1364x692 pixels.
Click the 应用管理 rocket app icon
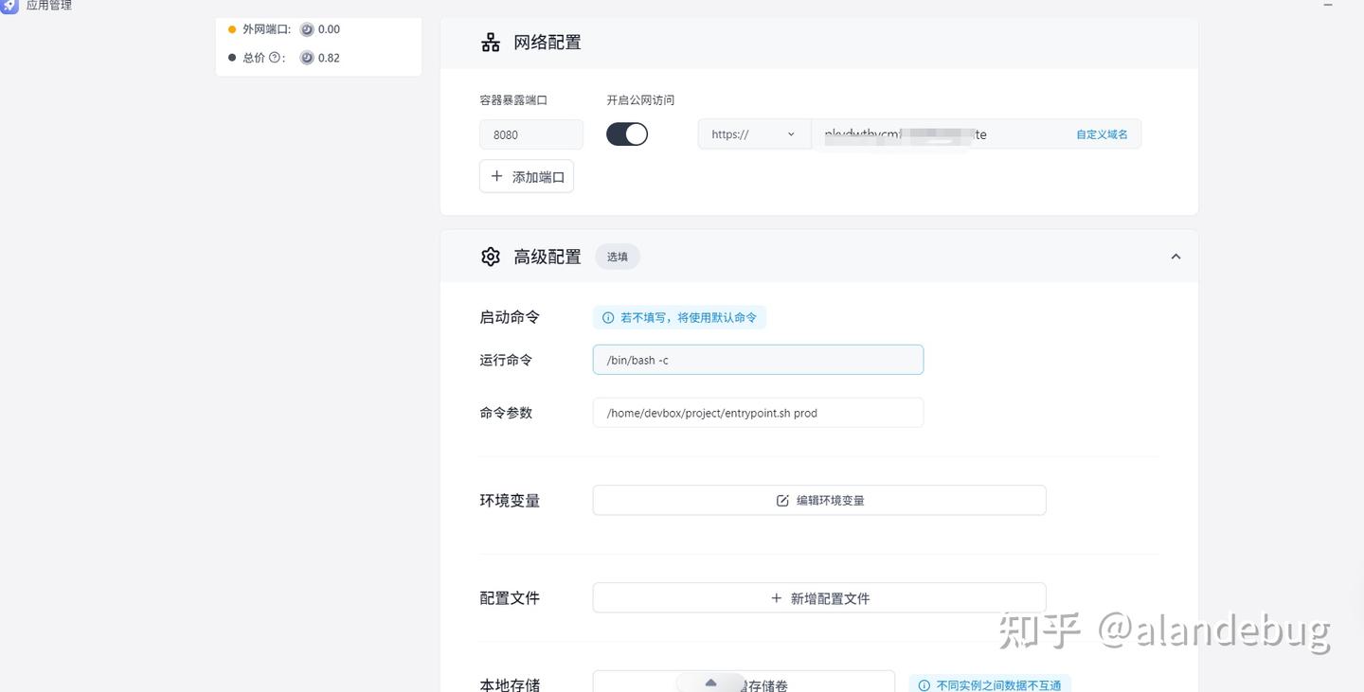click(10, 6)
